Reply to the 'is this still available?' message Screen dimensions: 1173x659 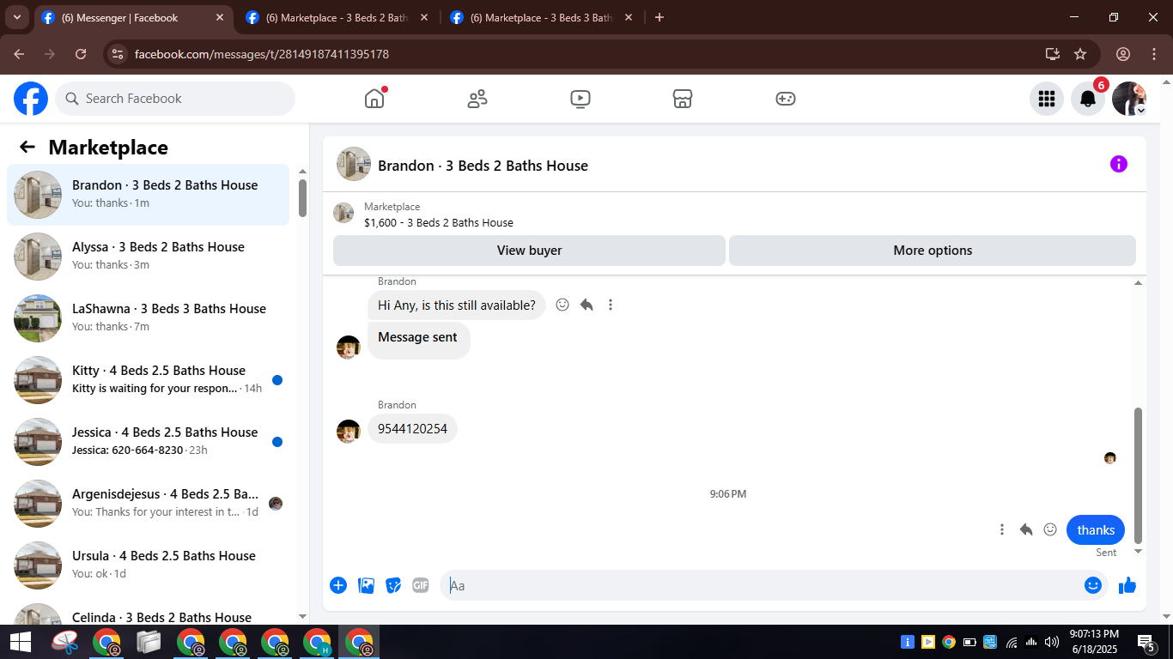pos(586,305)
